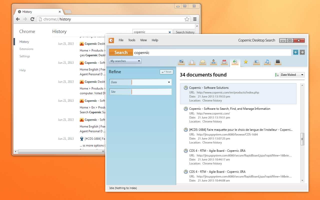Image resolution: width=320 pixels, height=200 pixels.
Task: Click JIRA favicon of #CDS-1684 entry in Chrome
Action: click(82, 139)
